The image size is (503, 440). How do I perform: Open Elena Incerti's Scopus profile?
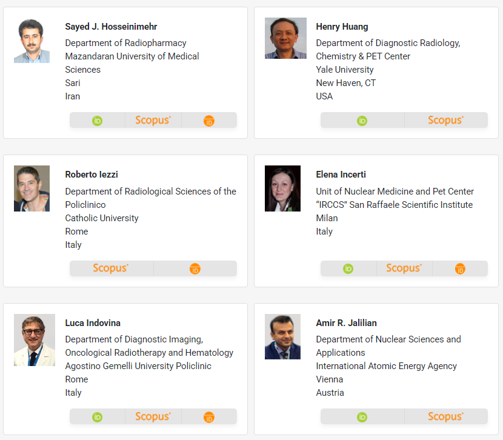coord(404,268)
